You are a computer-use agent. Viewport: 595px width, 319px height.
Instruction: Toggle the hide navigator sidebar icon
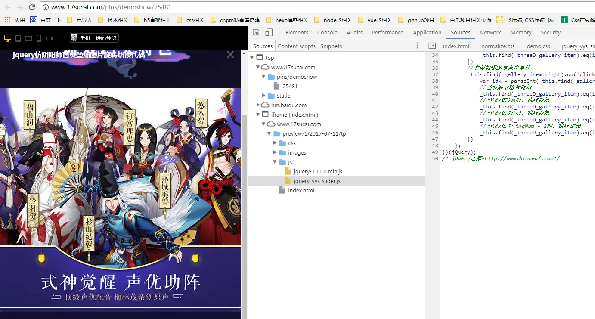click(x=432, y=46)
